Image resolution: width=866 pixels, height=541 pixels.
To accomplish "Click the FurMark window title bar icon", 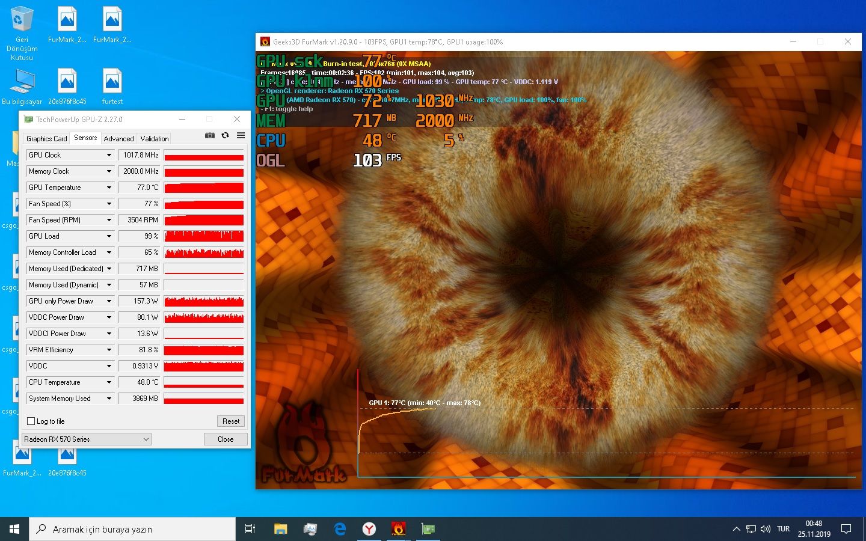I will 265,41.
